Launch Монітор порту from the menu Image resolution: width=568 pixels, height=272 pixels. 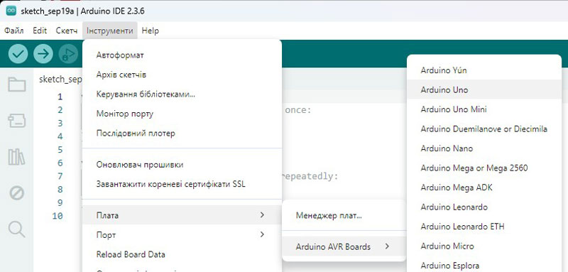point(182,114)
